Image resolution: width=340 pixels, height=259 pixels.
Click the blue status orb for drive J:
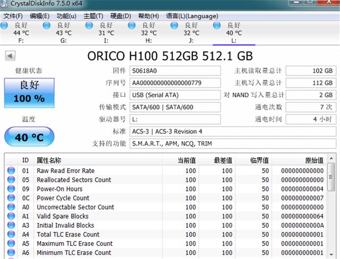click(174, 25)
